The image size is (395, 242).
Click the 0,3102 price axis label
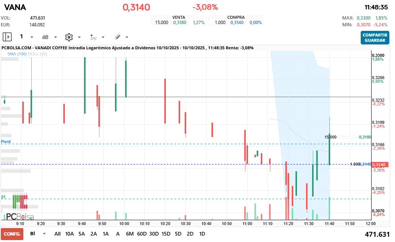click(378, 189)
